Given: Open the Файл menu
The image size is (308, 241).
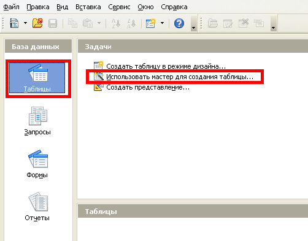Looking at the screenshot, I should [x=11, y=7].
